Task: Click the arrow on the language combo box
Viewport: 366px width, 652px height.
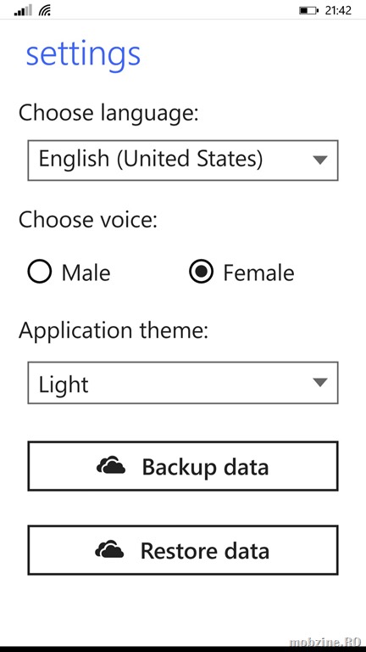Action: click(320, 160)
